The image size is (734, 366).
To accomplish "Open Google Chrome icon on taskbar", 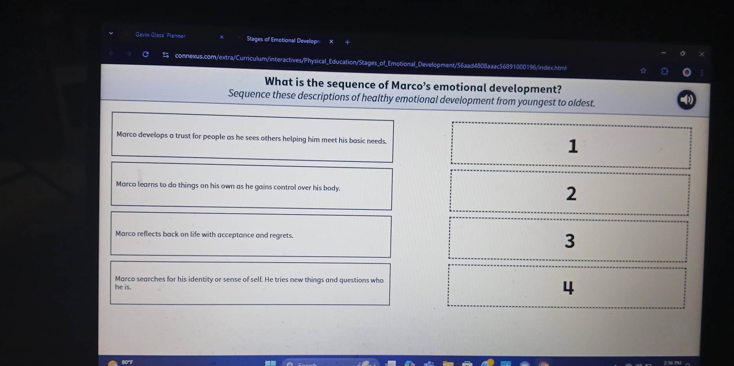I will 543,364.
